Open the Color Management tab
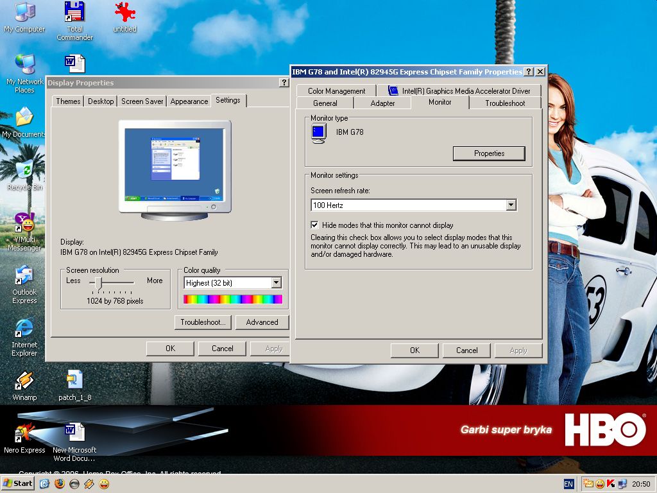 tap(336, 91)
